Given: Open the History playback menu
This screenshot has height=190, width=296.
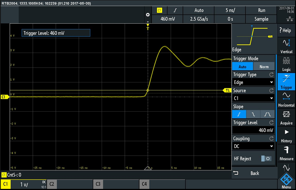Looking at the screenshot, I should click(x=286, y=136).
